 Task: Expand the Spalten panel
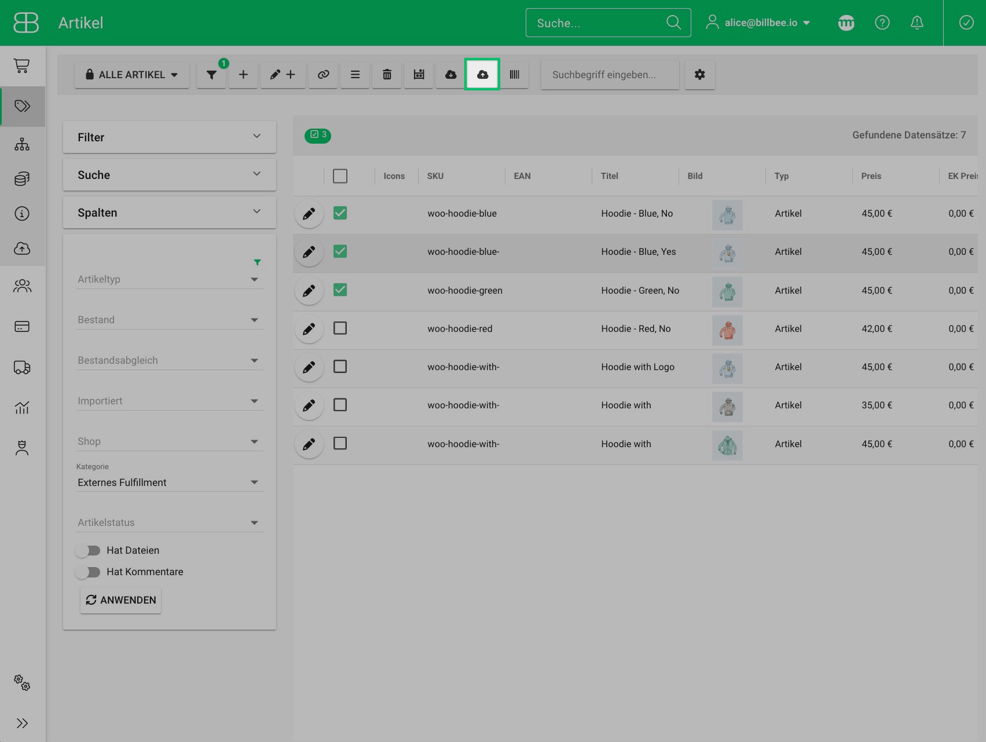169,213
